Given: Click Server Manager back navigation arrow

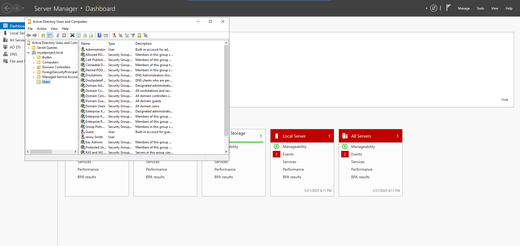Looking at the screenshot, I should tap(7, 8).
